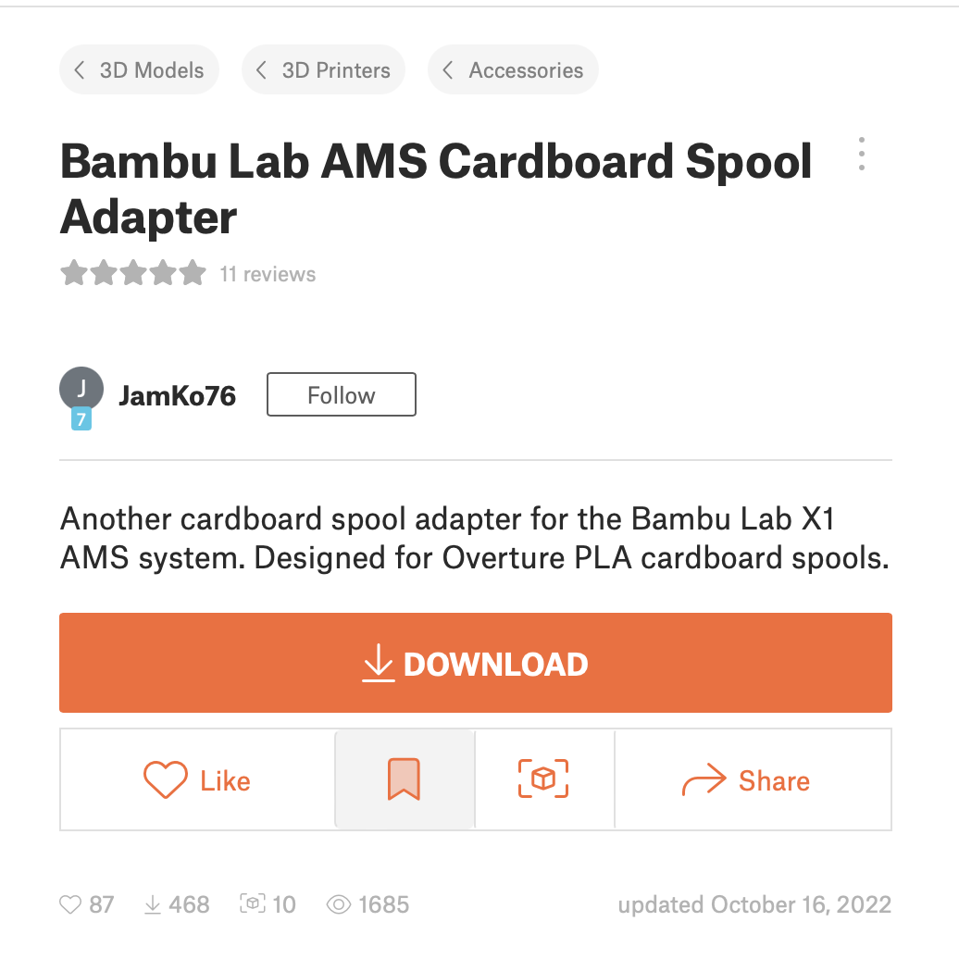Open JamKo76 profile name link
The image size is (959, 959).
[x=178, y=395]
